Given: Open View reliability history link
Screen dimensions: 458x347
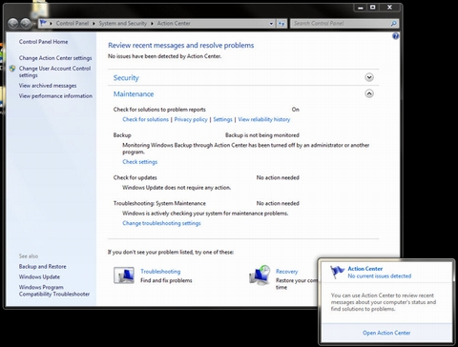Looking at the screenshot, I should point(264,119).
